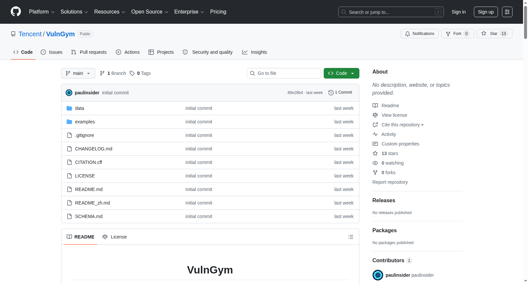The width and height of the screenshot is (528, 284).
Task: Click the Sign up button
Action: point(486,12)
